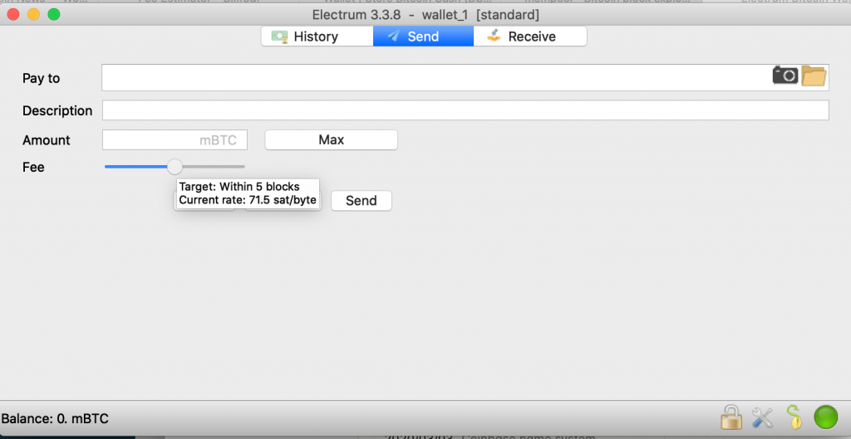Click the green macOS fullscreen window button
This screenshot has width=851, height=439.
(x=54, y=15)
